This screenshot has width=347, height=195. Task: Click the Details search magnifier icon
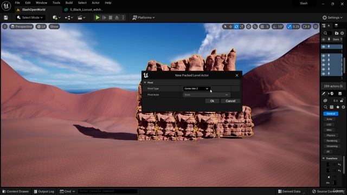(325, 107)
